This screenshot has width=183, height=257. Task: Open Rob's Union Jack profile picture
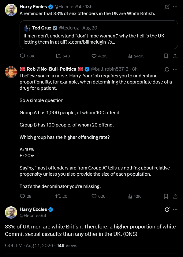click(x=11, y=72)
